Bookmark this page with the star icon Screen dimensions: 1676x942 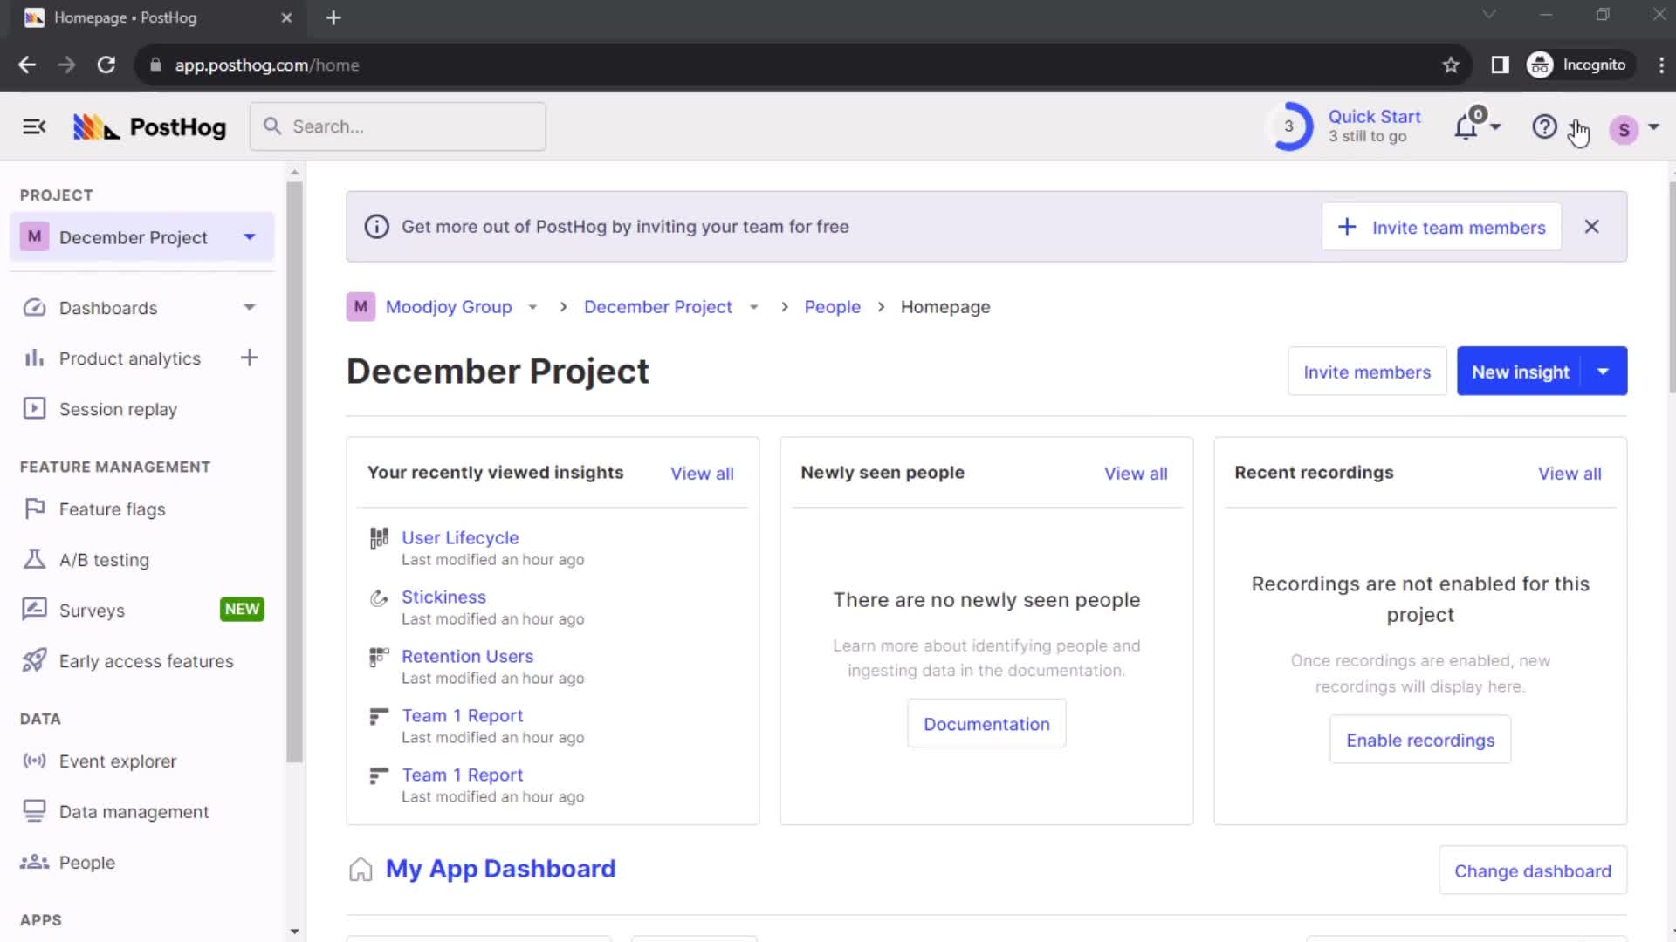[x=1451, y=65]
